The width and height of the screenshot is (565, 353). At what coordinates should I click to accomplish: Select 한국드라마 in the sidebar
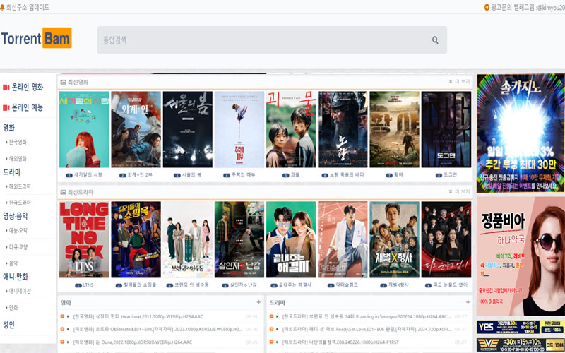tap(20, 203)
